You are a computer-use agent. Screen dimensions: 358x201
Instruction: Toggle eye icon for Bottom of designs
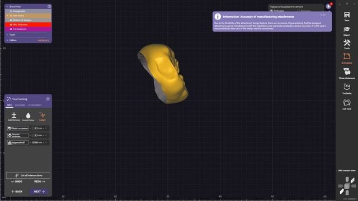click(11, 20)
